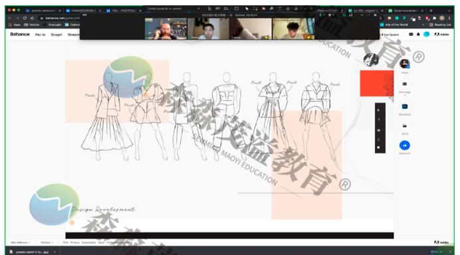Click the red-orange project thumbnail
The width and height of the screenshot is (460, 255).
pyautogui.click(x=377, y=83)
